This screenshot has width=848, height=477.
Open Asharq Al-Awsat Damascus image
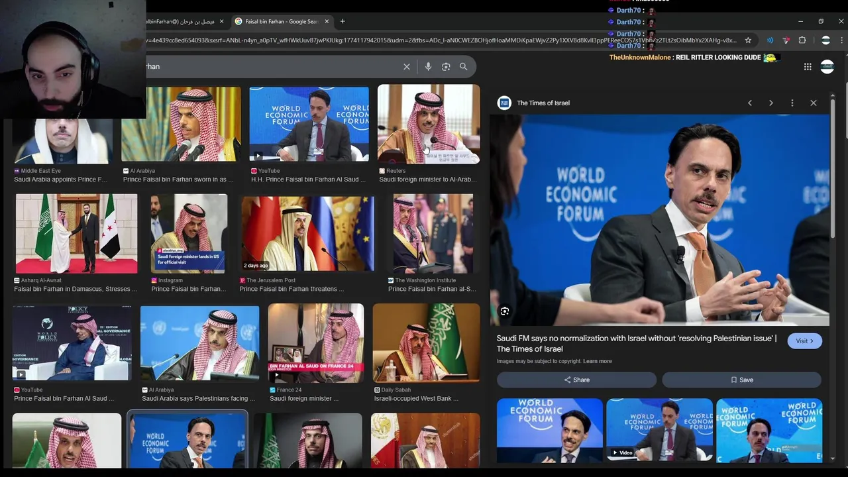[76, 233]
